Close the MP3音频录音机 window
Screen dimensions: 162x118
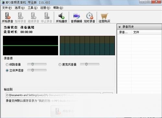coord(156,2)
